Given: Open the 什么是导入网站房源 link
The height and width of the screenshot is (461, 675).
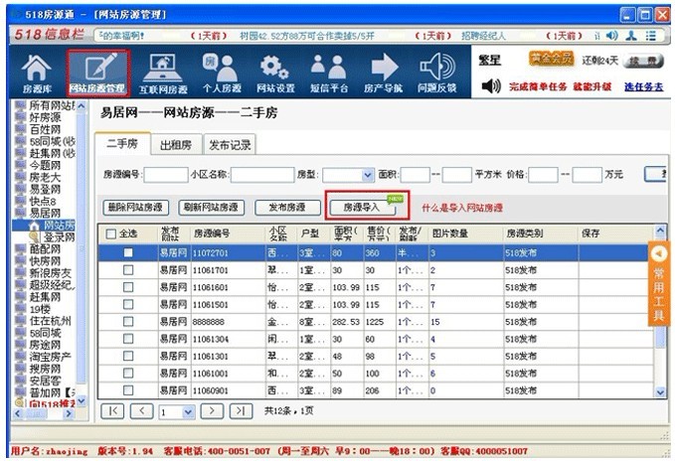Looking at the screenshot, I should tap(462, 208).
